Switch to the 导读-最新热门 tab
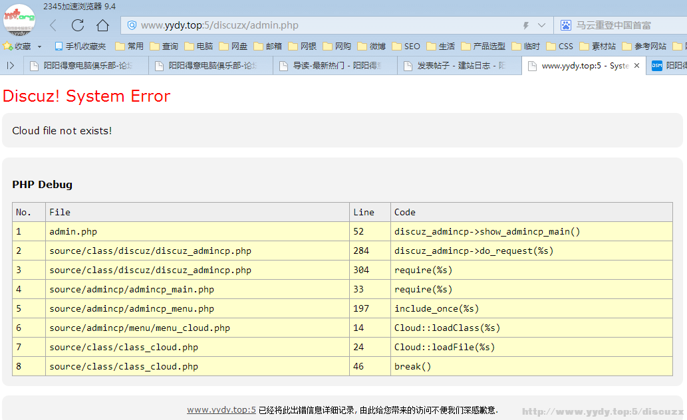This screenshot has height=420, width=687. pyautogui.click(x=336, y=66)
